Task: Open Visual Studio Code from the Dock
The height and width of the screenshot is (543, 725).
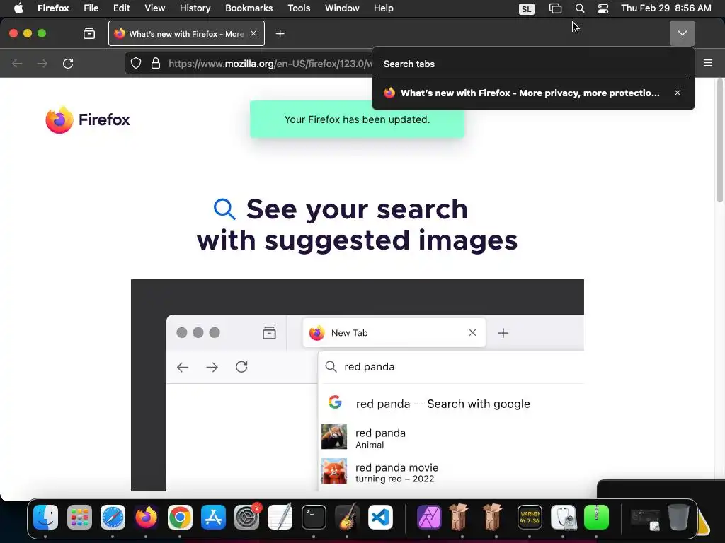Action: 380,517
